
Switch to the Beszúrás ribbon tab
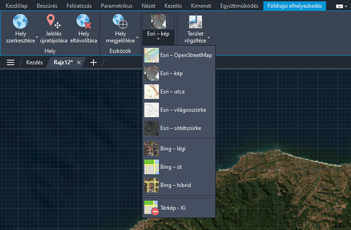47,6
